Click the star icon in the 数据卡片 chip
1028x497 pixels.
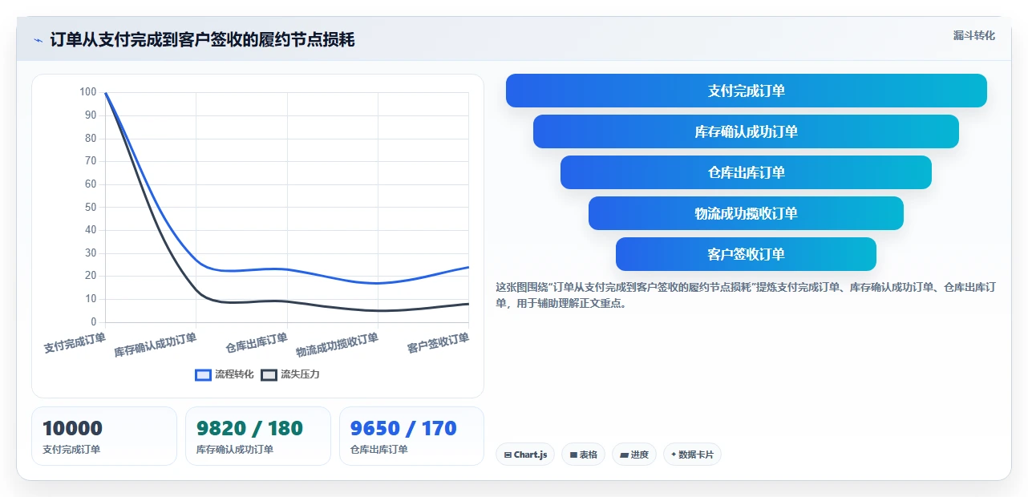[674, 455]
